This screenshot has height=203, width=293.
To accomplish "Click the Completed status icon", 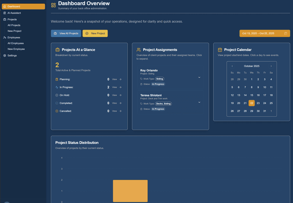I will tap(57, 103).
